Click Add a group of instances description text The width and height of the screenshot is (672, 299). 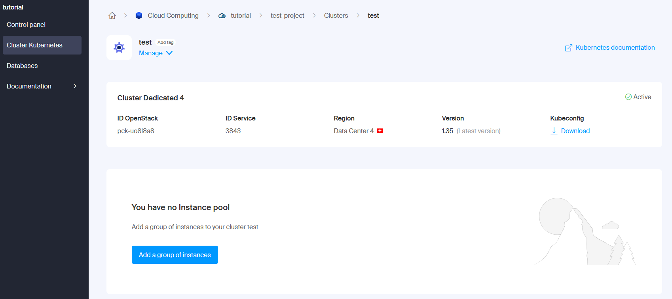tap(195, 227)
